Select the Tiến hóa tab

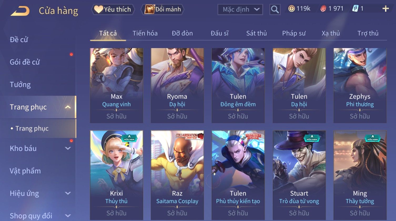point(145,33)
